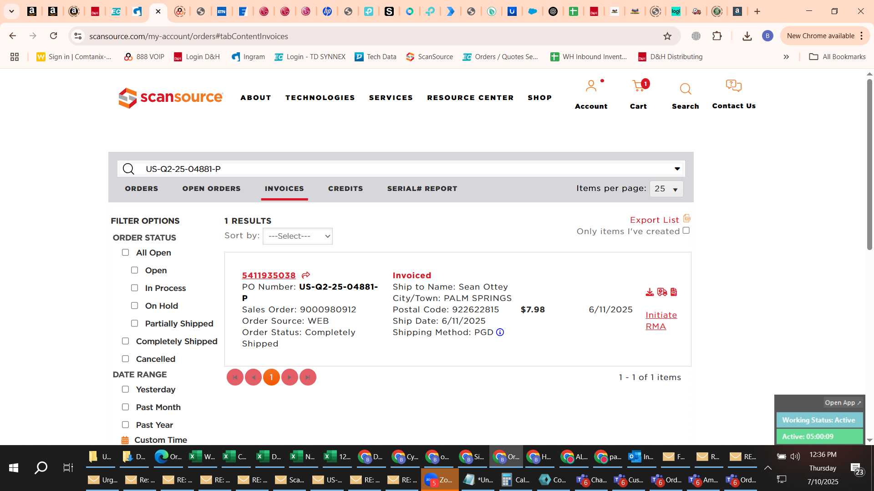Show more bookmarks with the double chevron

[x=786, y=57]
